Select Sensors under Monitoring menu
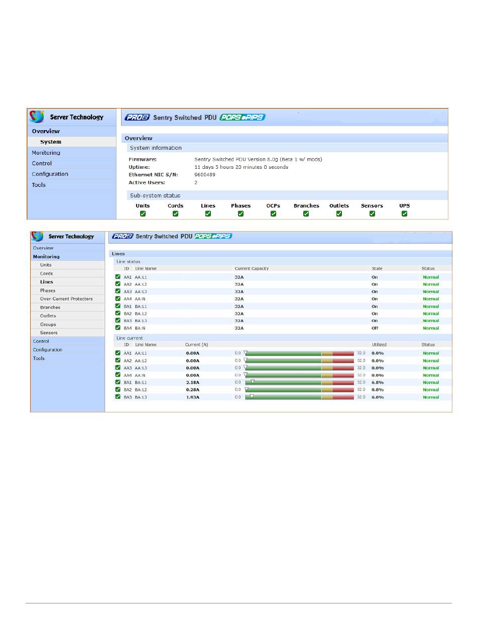Viewport: 477px width, 627px height. [x=68, y=333]
